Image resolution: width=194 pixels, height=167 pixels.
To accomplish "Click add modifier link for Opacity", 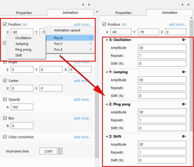I will pos(82,100).
